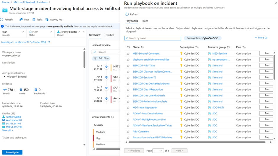Star the SIEMXDR-Escalate-T2 playbook
Viewport: 278px width, 156px height.
point(128,78)
